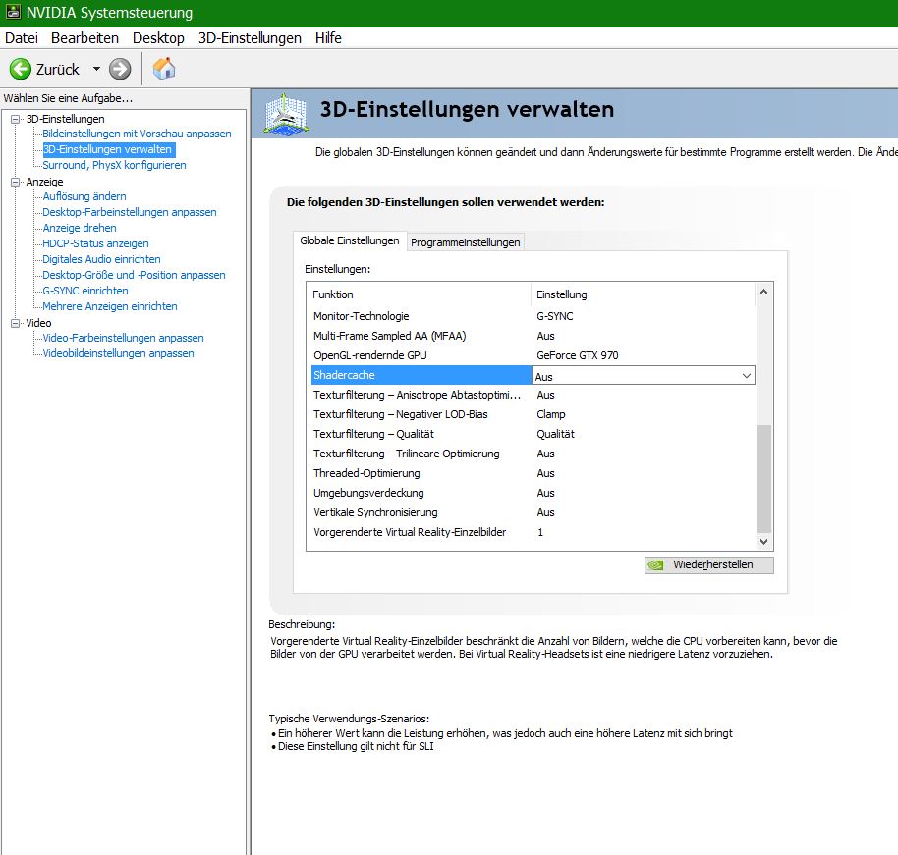This screenshot has width=898, height=855.
Task: Select the Threaded-Optimierung row
Action: (533, 473)
